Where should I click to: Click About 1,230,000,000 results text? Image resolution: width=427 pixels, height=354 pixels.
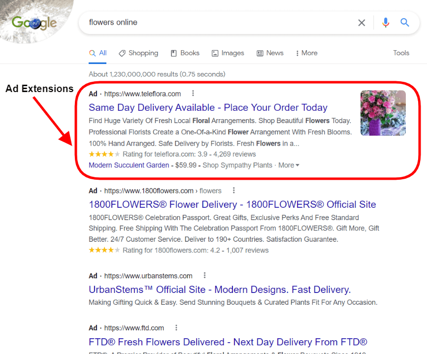click(157, 74)
